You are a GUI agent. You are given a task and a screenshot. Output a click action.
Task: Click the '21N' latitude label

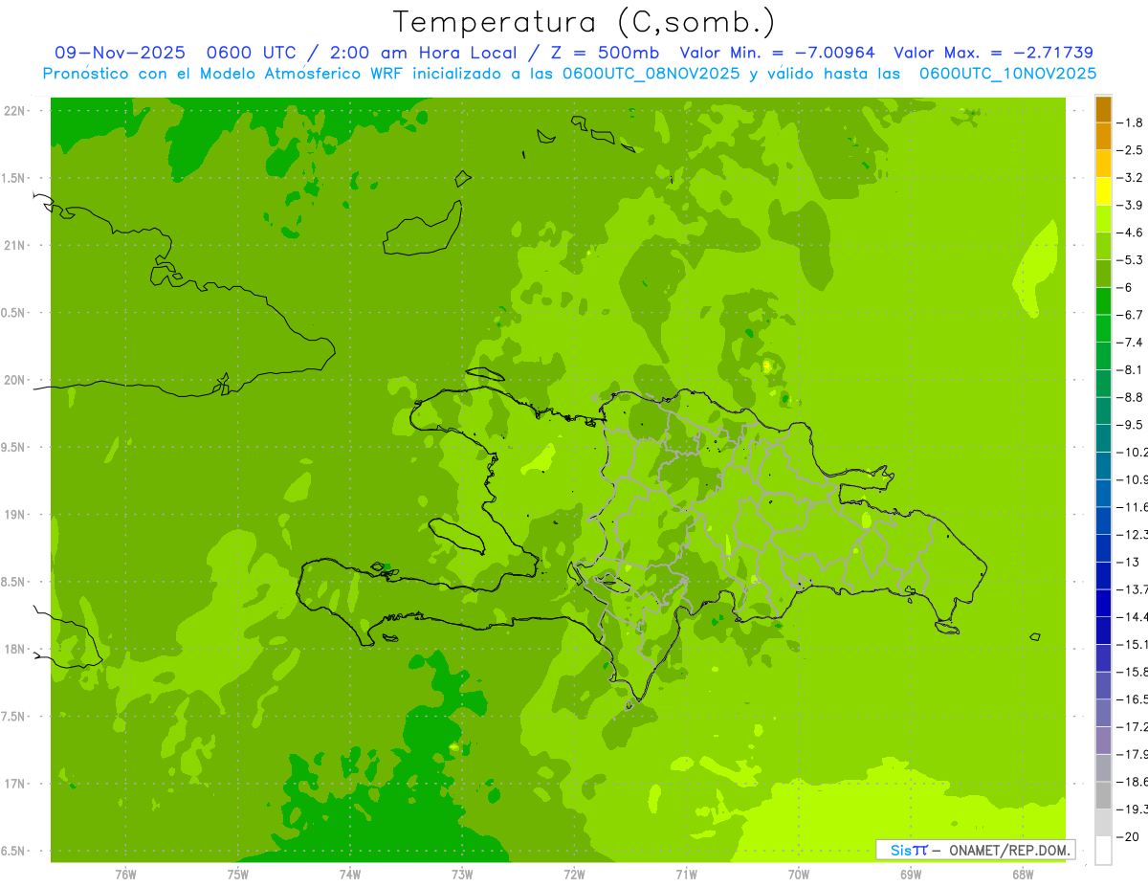click(15, 245)
